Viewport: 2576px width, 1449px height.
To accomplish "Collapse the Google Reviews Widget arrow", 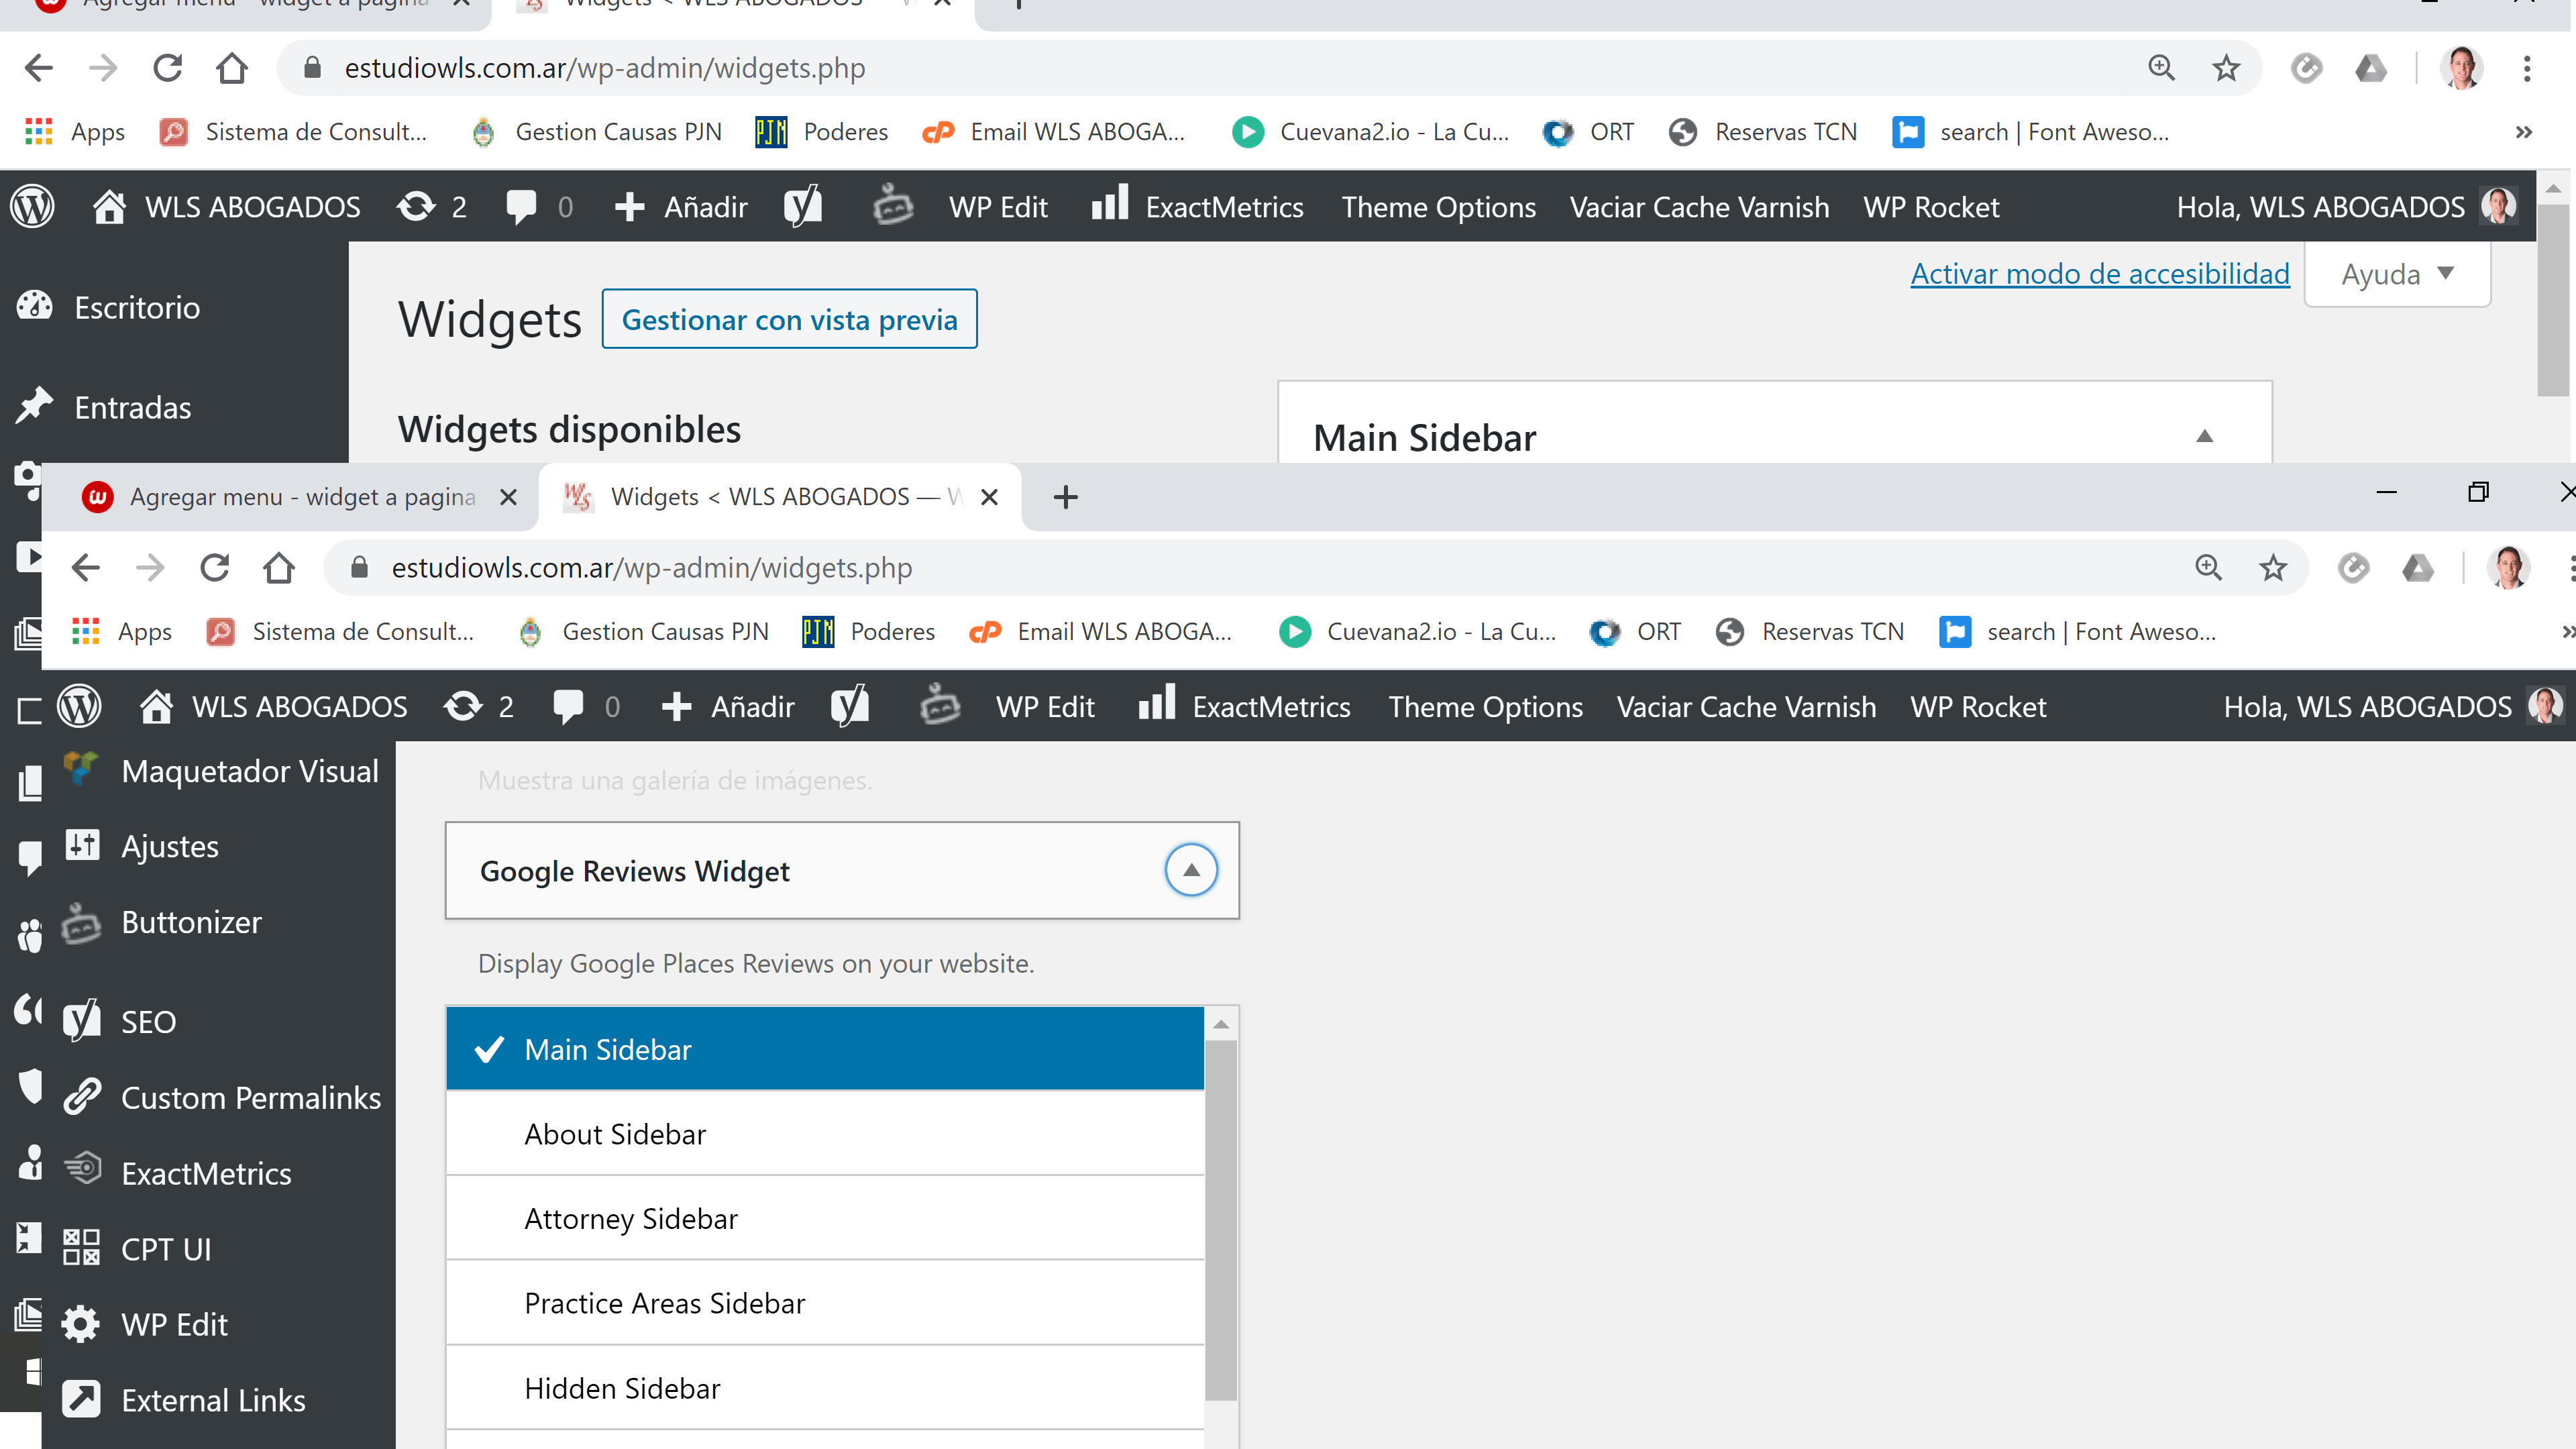I will click(1191, 870).
